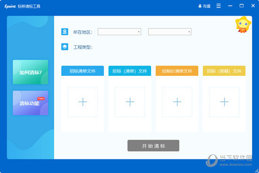
Task: Select the 招标清单文件 header tab
Action: [82, 71]
